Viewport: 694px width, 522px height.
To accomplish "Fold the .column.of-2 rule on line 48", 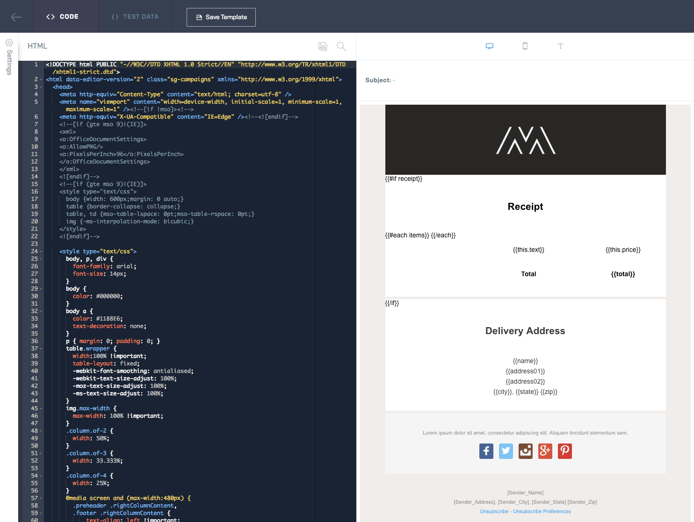I will coord(41,431).
